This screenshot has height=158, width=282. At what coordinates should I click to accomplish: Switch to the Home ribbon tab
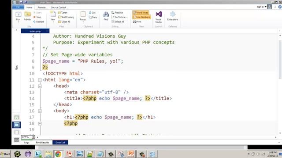click(30, 7)
